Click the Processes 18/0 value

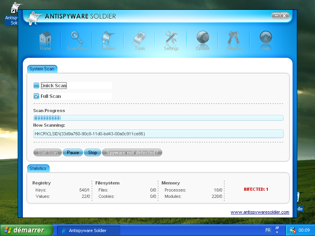pos(218,190)
